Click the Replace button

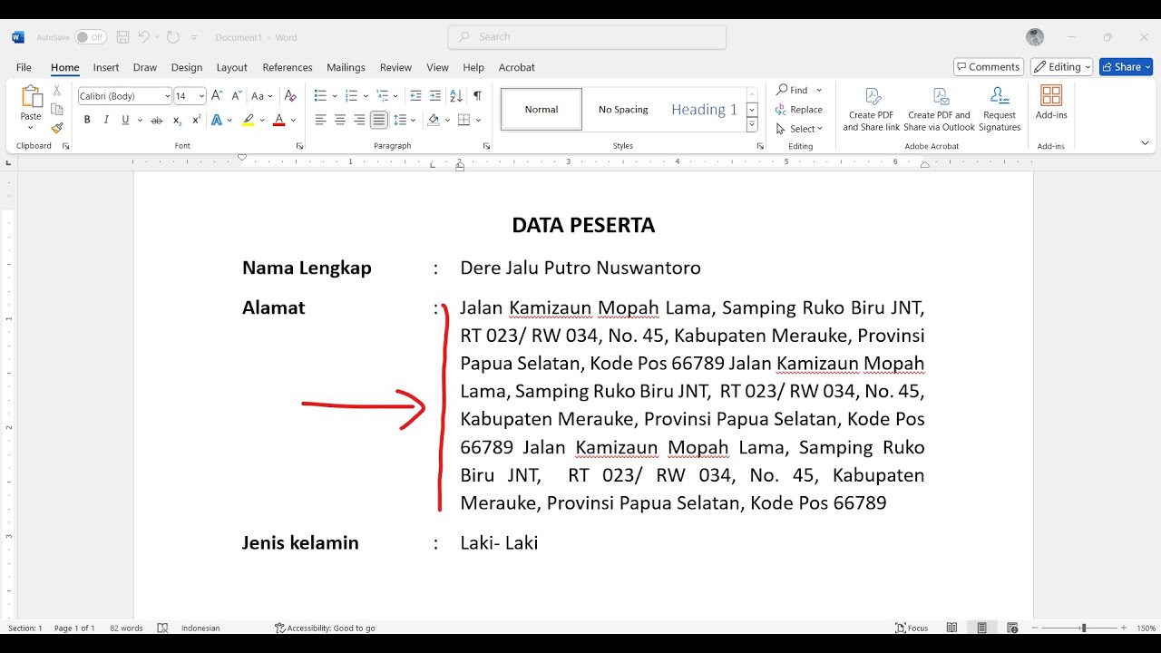pos(799,110)
